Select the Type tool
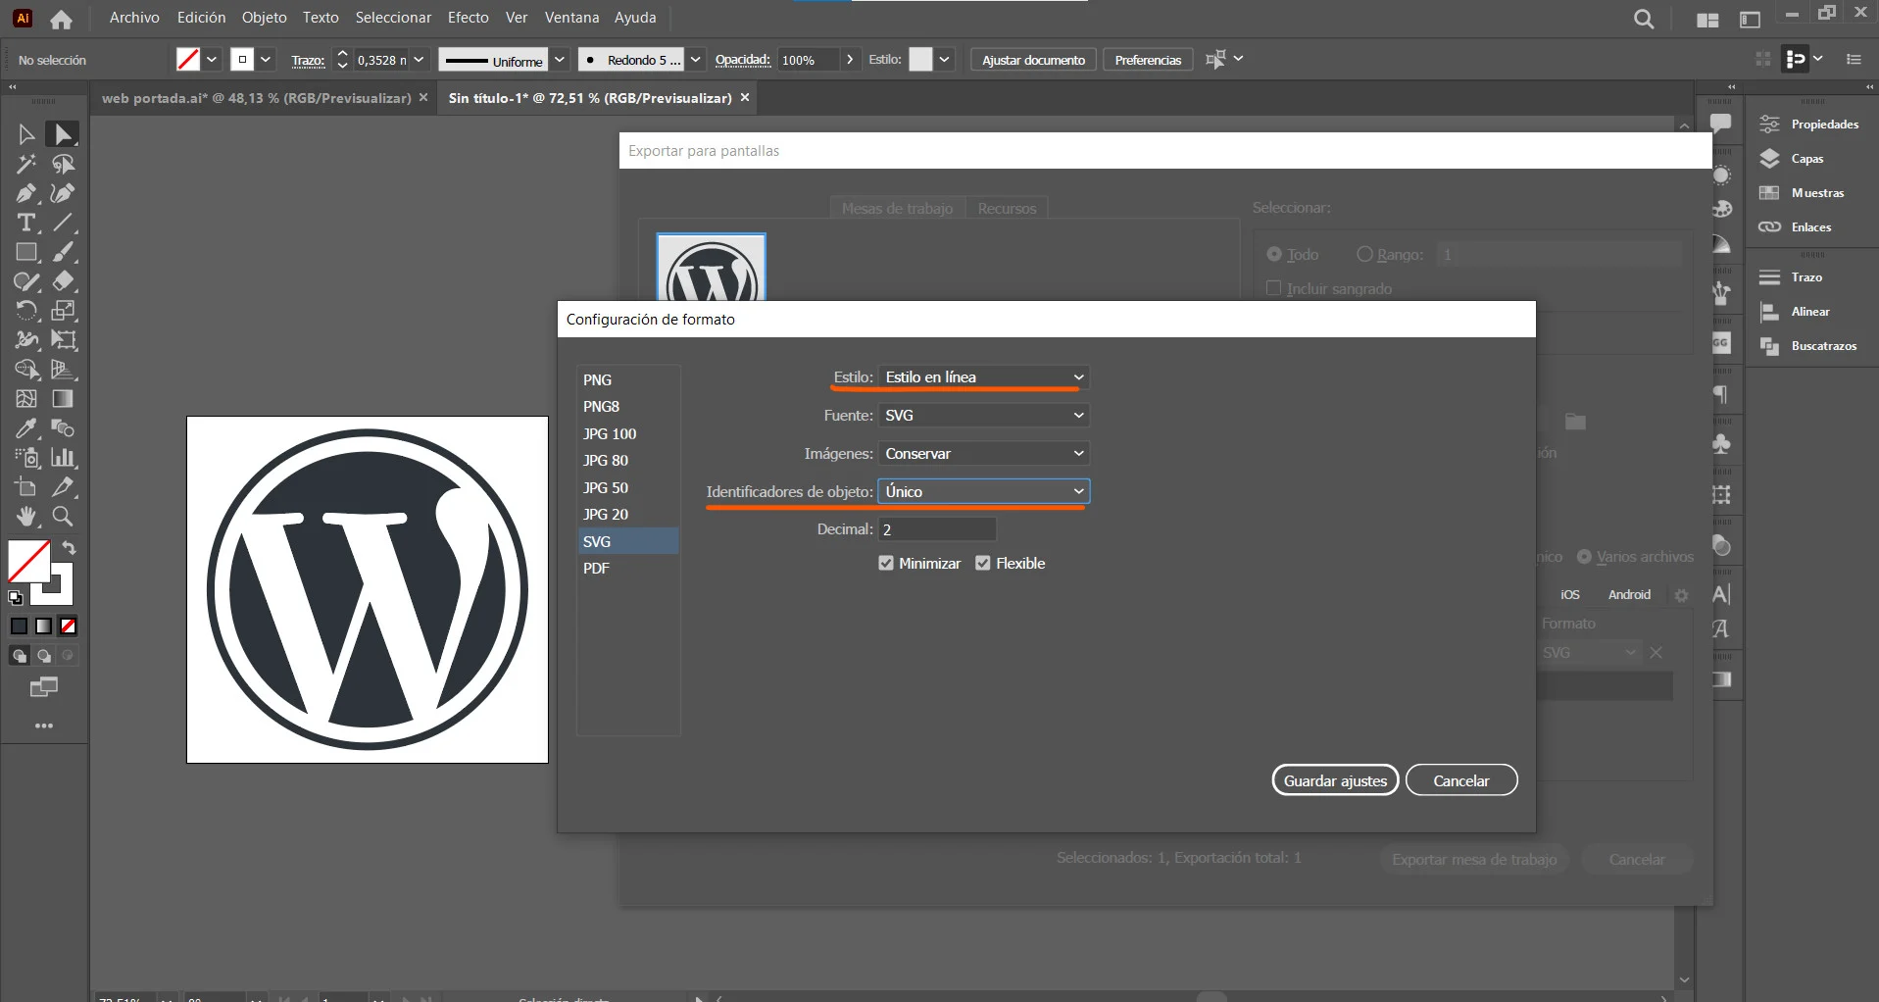1879x1002 pixels. pos(26,223)
